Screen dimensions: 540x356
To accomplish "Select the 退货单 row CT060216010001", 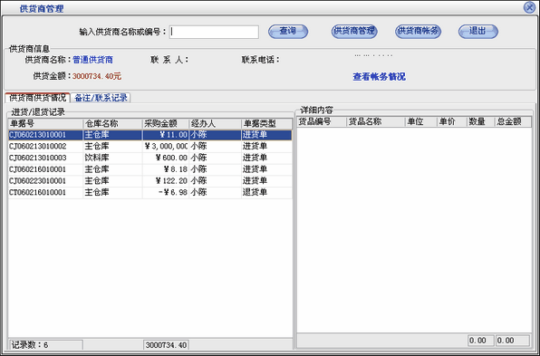I will (150, 192).
